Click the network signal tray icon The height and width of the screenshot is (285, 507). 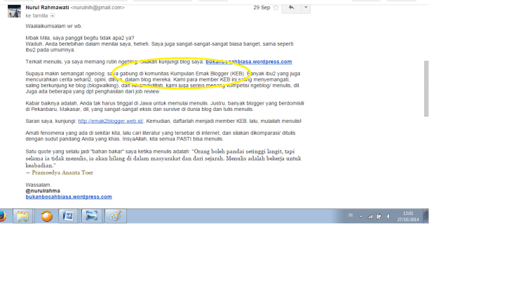[x=370, y=216]
